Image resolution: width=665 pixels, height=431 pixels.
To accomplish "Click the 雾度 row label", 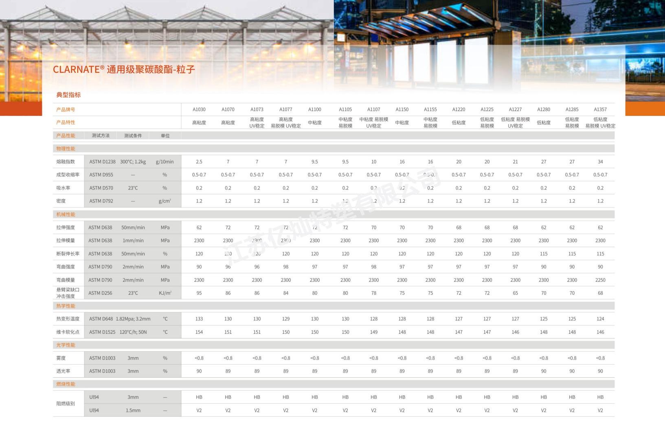I will pyautogui.click(x=61, y=358).
